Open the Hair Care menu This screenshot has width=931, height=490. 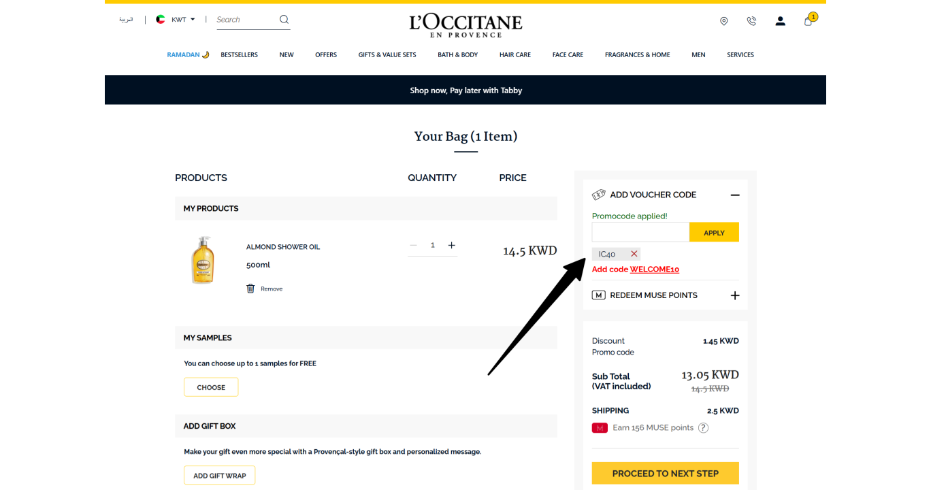pos(515,55)
